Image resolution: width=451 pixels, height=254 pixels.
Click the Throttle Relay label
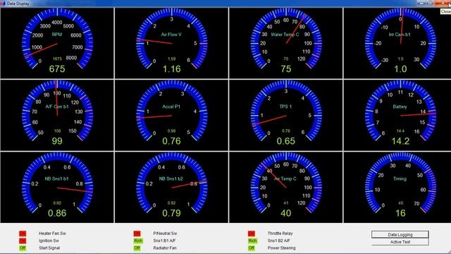point(280,234)
